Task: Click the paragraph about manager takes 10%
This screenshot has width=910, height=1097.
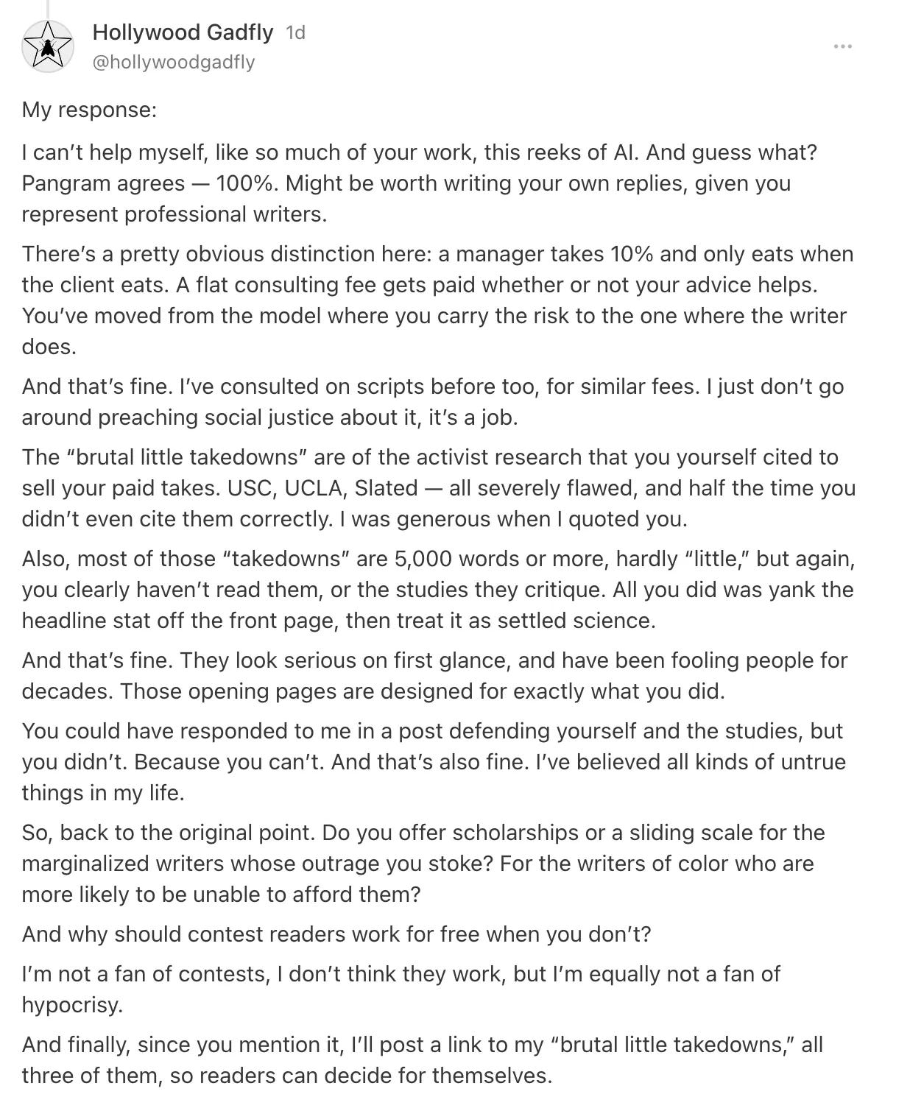Action: click(x=438, y=300)
